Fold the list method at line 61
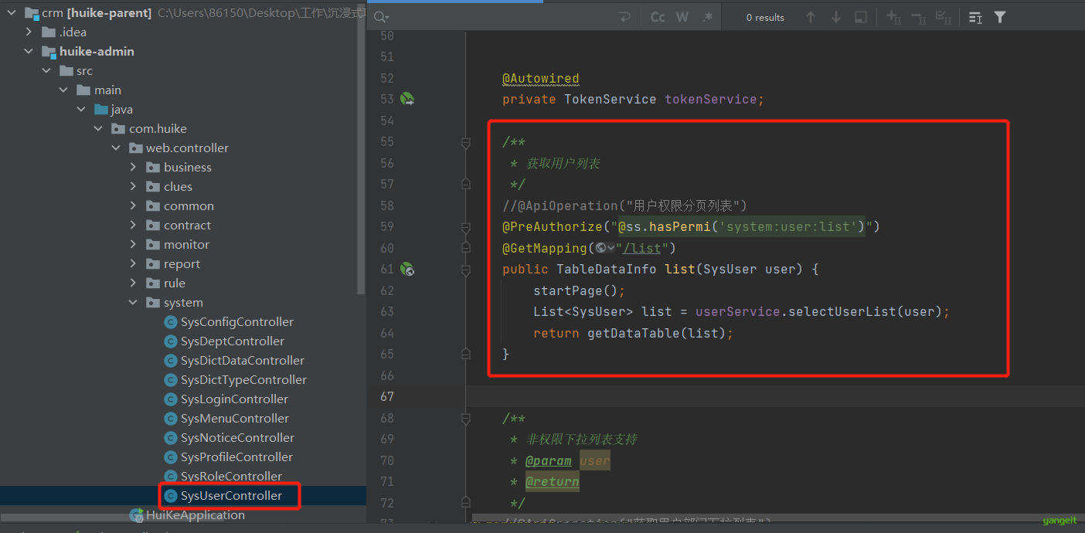The width and height of the screenshot is (1085, 533). 465,270
